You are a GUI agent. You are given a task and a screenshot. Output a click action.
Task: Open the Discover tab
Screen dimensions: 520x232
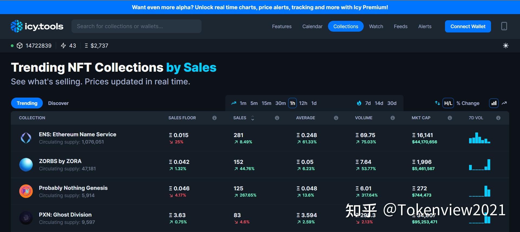[58, 103]
